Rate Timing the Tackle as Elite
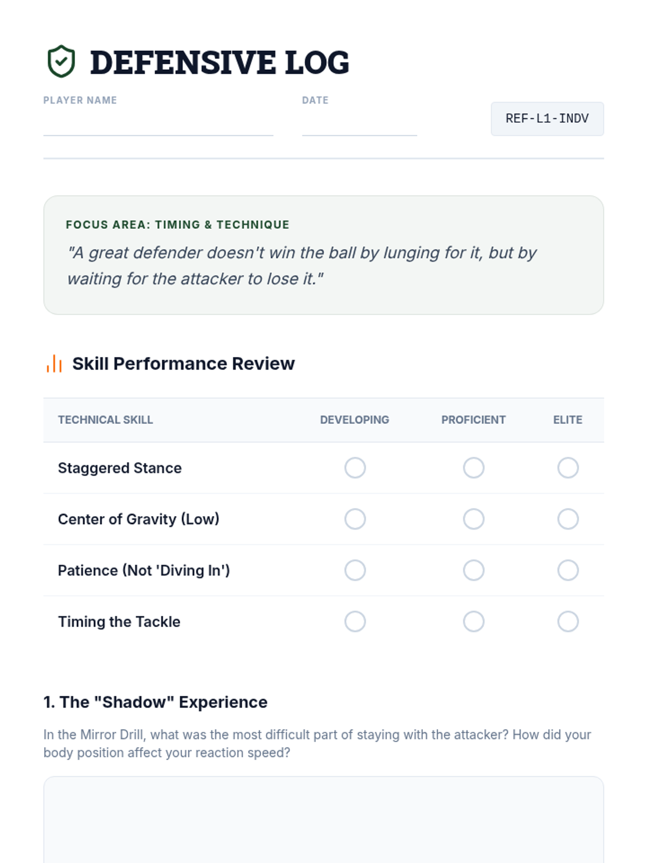Viewport: 647px width, 863px height. (568, 621)
